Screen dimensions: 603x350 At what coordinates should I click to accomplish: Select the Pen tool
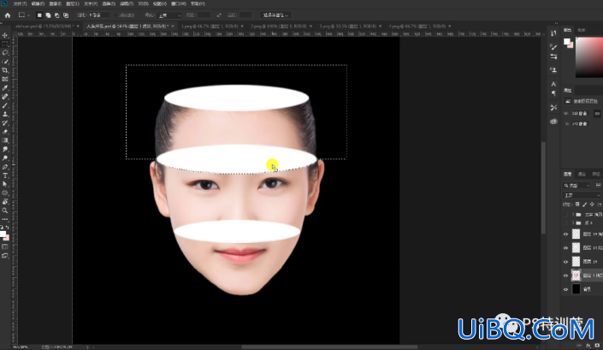click(5, 167)
